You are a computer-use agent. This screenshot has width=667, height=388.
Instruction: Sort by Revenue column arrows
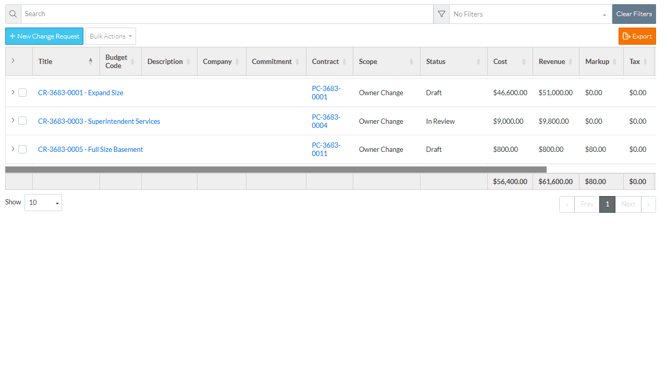point(570,61)
